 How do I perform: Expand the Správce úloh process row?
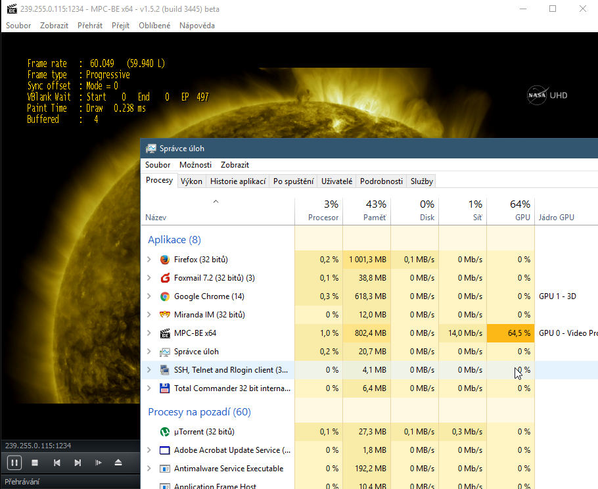[149, 351]
